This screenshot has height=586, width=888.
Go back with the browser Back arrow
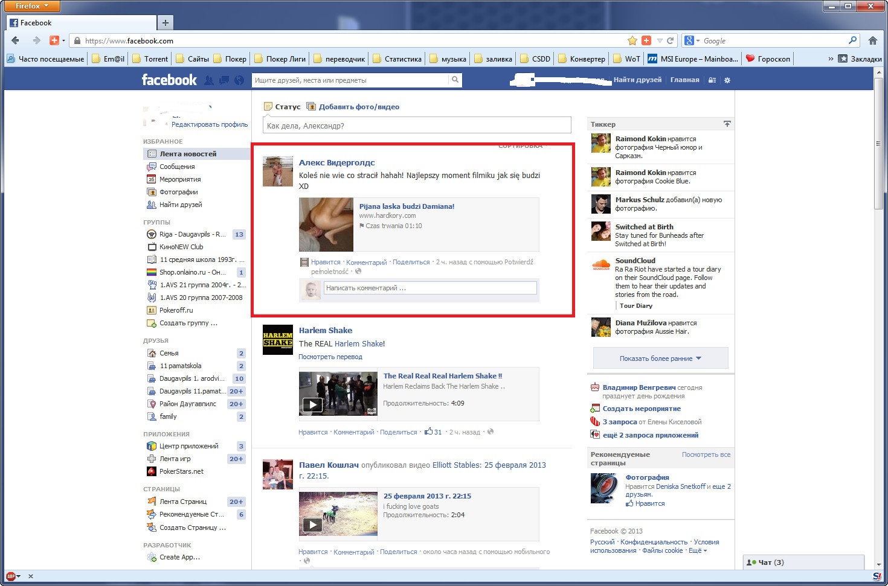point(15,40)
